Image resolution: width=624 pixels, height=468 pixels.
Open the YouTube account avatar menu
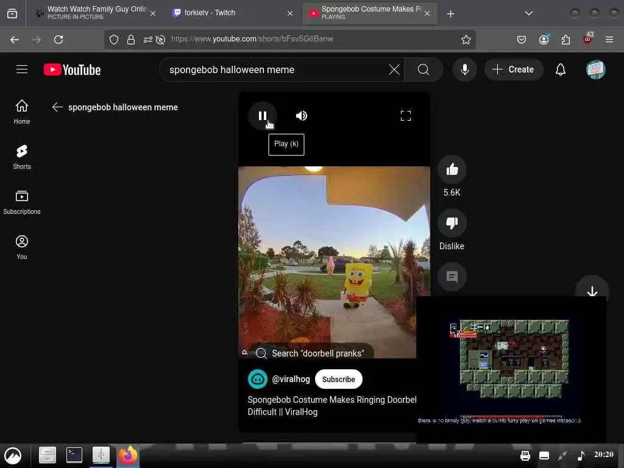tap(595, 69)
